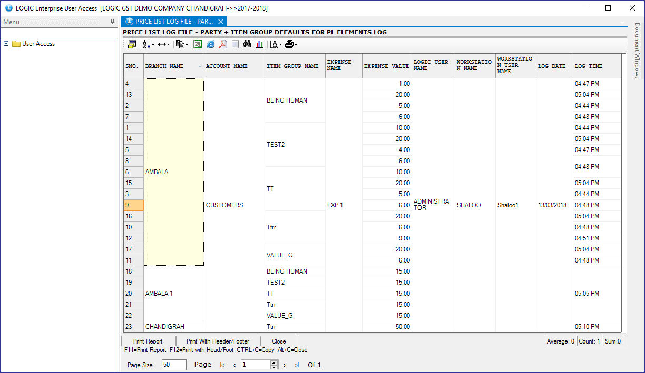Open the column width dropdown arrow

point(168,45)
